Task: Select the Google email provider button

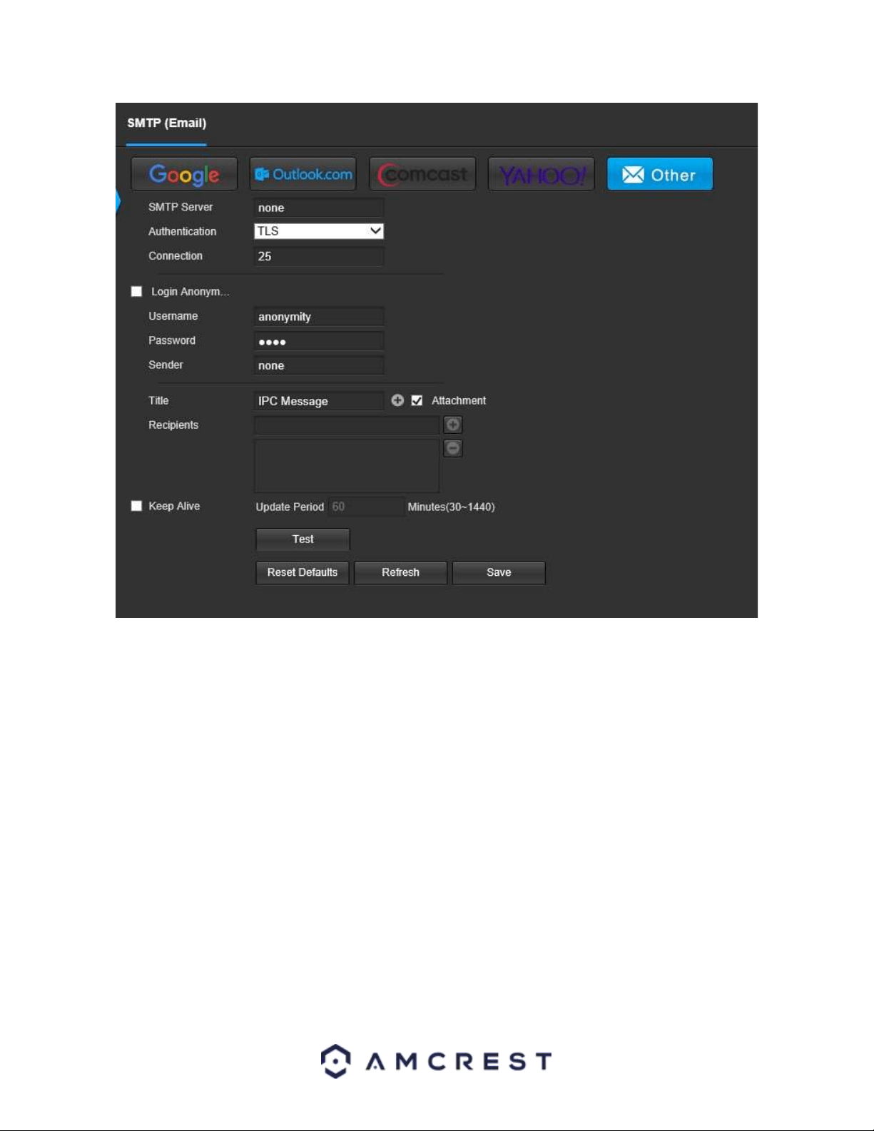Action: [x=184, y=174]
